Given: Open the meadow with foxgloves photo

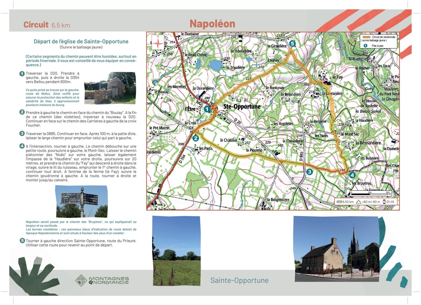Looking at the screenshot, I should (176, 251).
